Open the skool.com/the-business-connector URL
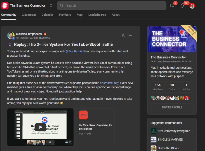This screenshot has height=151, width=205. click(x=171, y=61)
